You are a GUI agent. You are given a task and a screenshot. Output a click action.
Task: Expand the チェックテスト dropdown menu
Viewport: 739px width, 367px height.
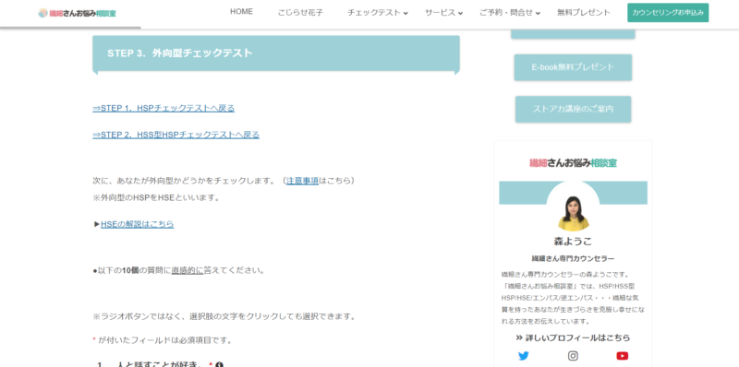[x=378, y=13]
